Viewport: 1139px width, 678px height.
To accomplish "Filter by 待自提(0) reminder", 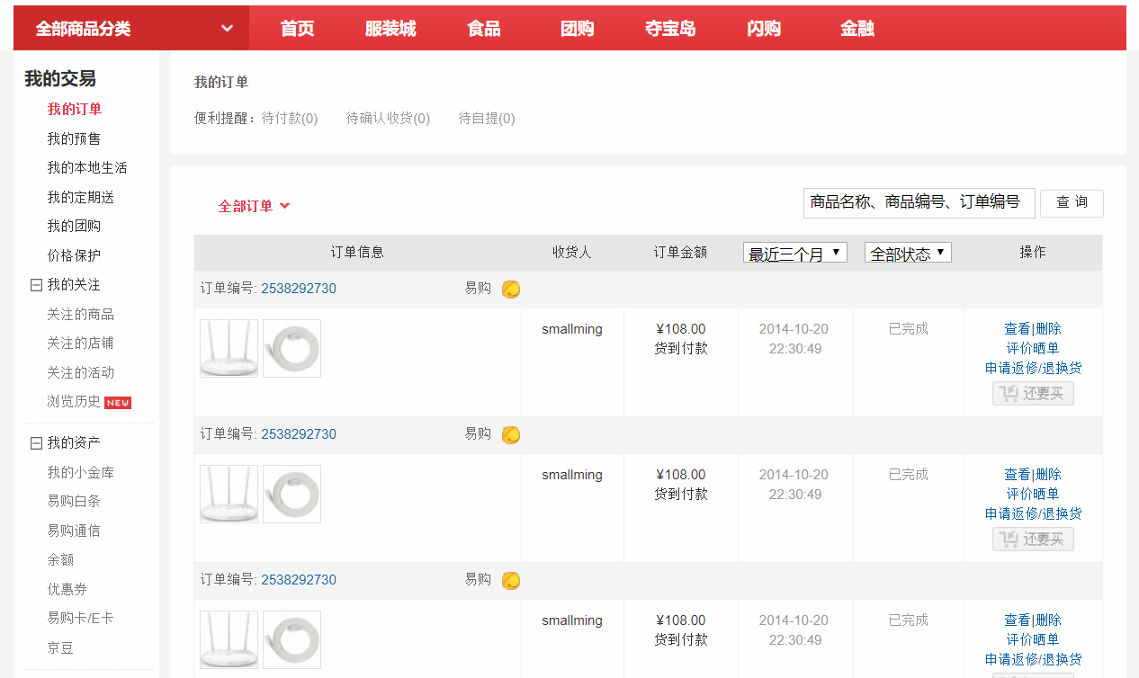I will point(487,119).
